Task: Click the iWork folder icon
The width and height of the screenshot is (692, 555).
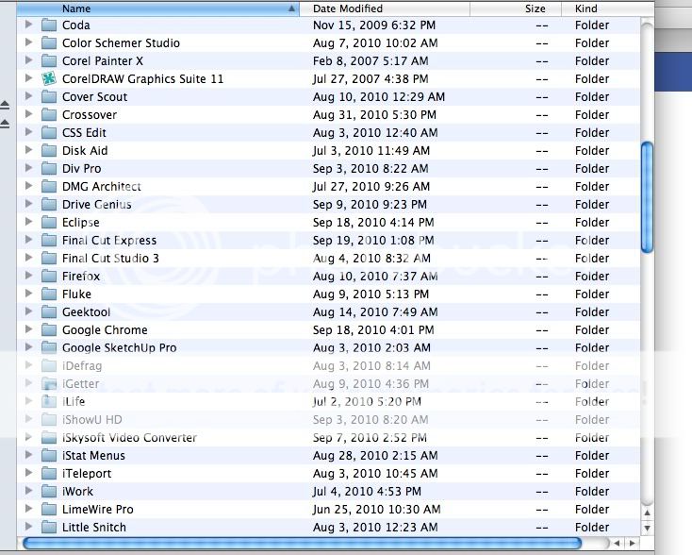Action: [x=49, y=492]
